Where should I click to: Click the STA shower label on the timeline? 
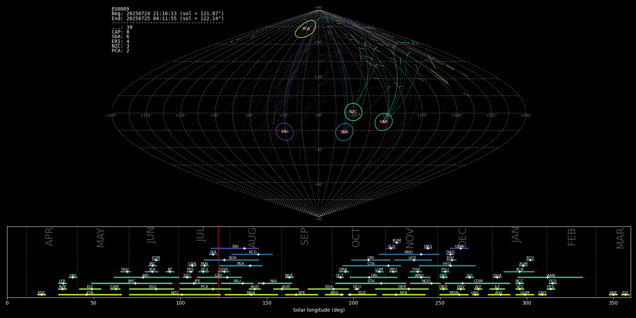(371, 281)
